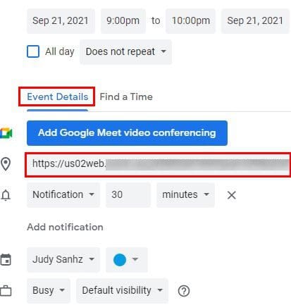Remove the 30 minutes notification

[x=232, y=195]
